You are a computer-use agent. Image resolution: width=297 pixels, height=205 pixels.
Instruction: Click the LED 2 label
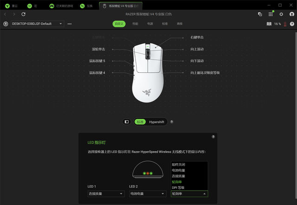click(133, 186)
